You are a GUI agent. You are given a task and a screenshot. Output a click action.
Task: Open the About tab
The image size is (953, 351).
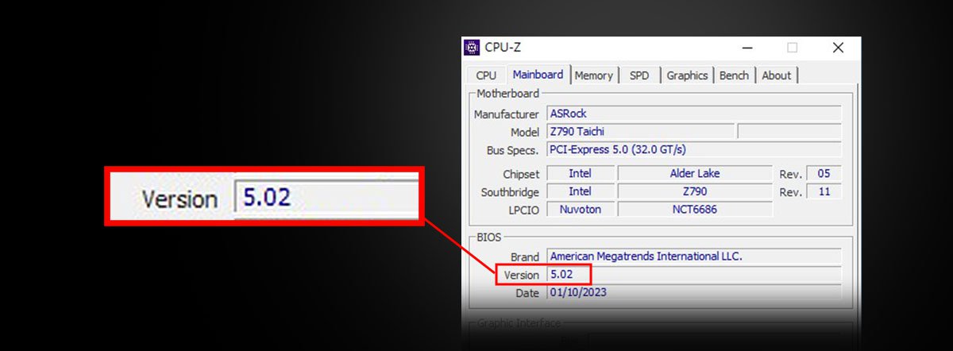pos(776,75)
